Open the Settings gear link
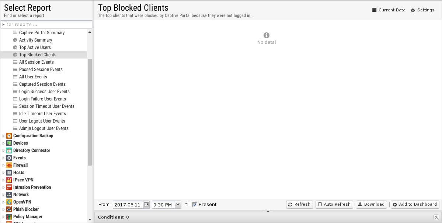The image size is (442, 223). pos(422,10)
